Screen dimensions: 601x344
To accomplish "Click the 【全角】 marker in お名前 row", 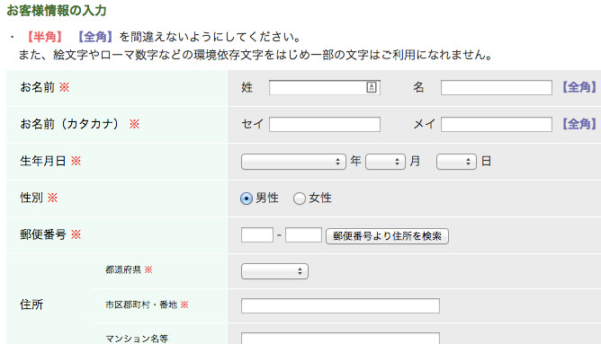I will coord(579,87).
